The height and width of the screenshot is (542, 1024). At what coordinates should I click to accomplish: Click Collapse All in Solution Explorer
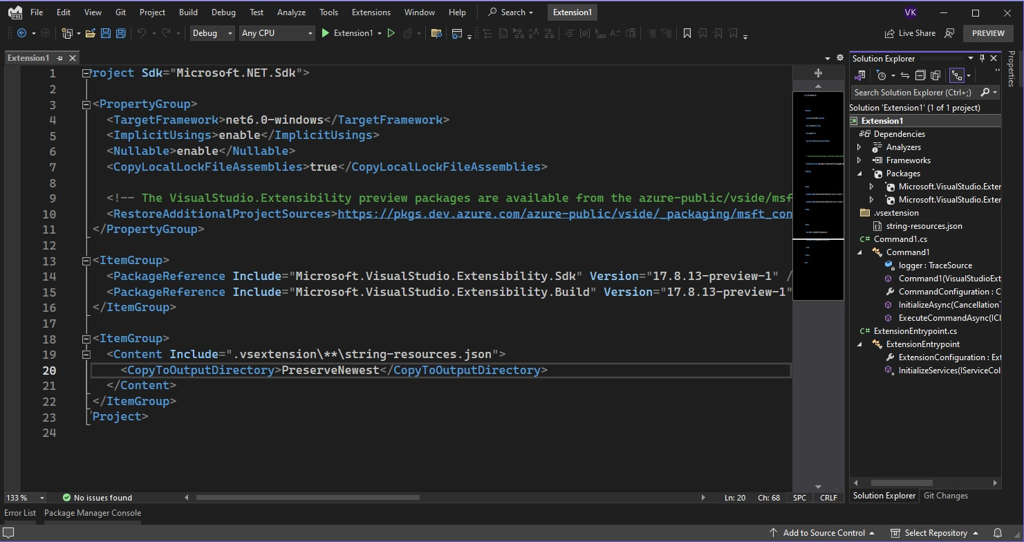tap(922, 75)
